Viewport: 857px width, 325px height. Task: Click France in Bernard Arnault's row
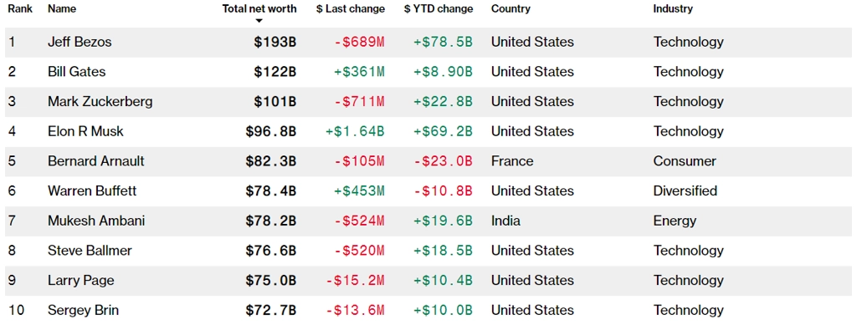[x=512, y=161]
